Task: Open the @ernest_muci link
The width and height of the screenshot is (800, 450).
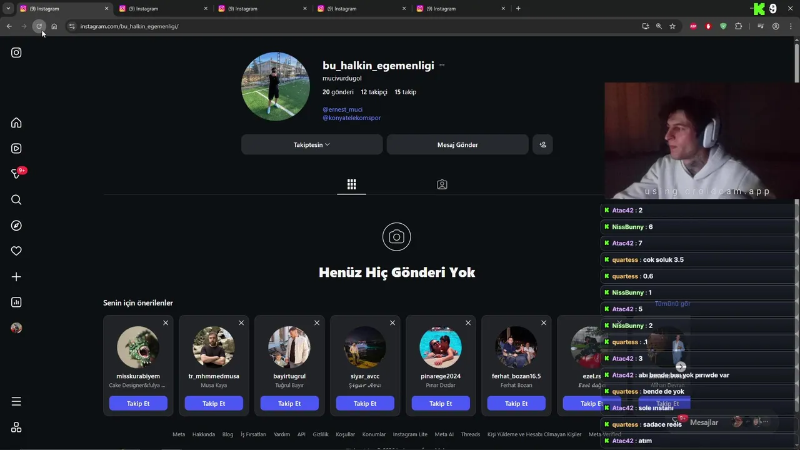Action: tap(342, 109)
